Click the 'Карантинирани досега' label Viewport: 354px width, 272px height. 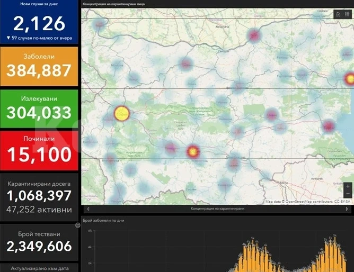[39, 184]
